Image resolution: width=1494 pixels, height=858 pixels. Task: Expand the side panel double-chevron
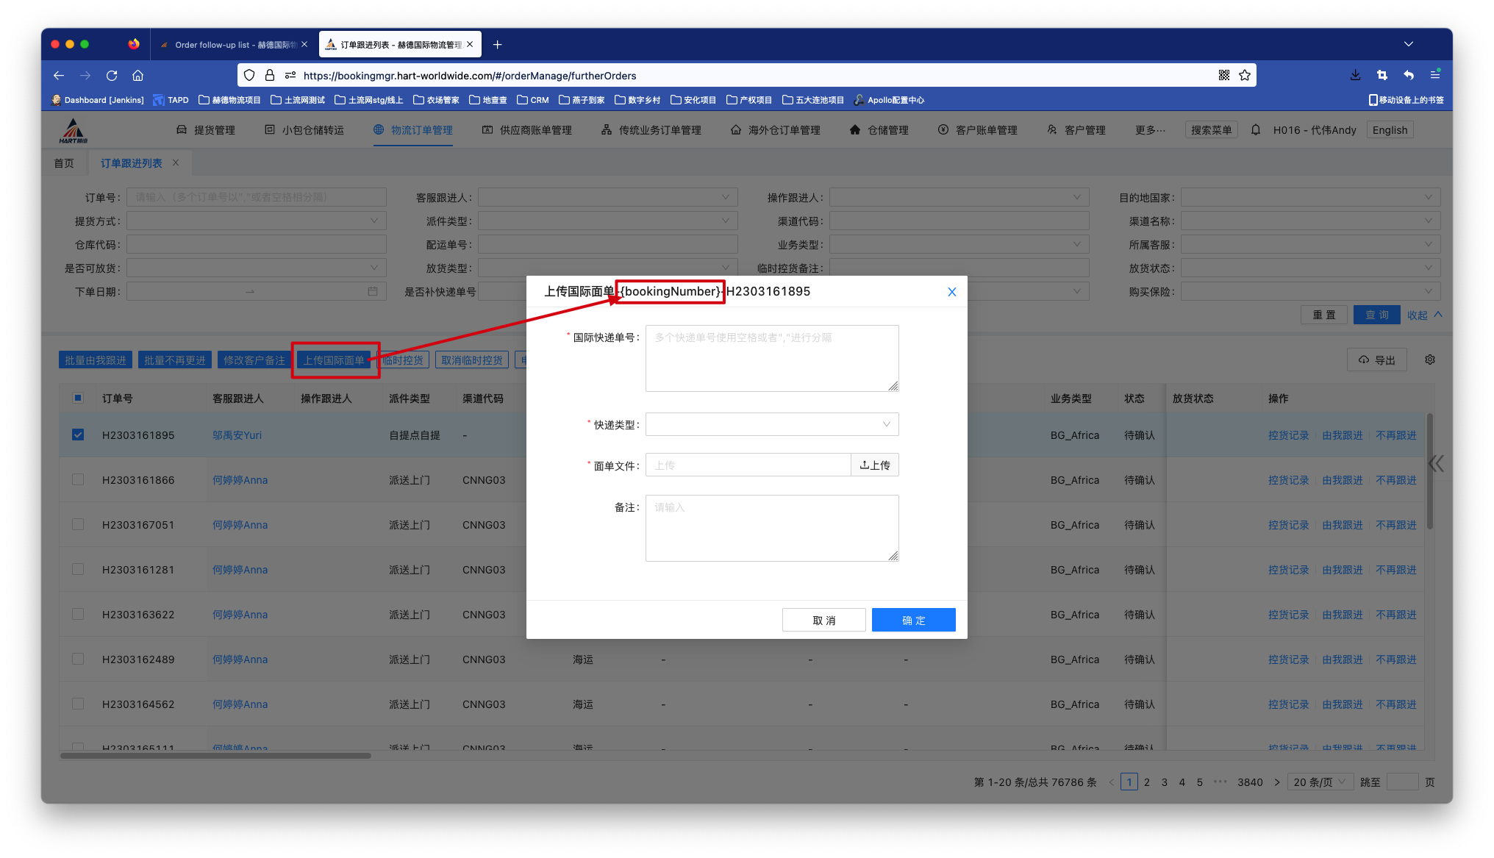1436,463
